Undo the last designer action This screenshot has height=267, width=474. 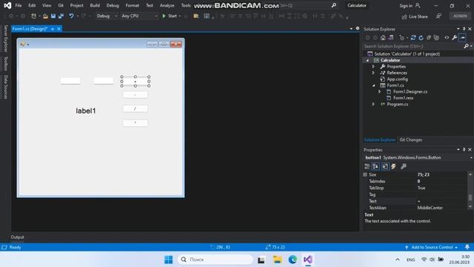pos(71,16)
